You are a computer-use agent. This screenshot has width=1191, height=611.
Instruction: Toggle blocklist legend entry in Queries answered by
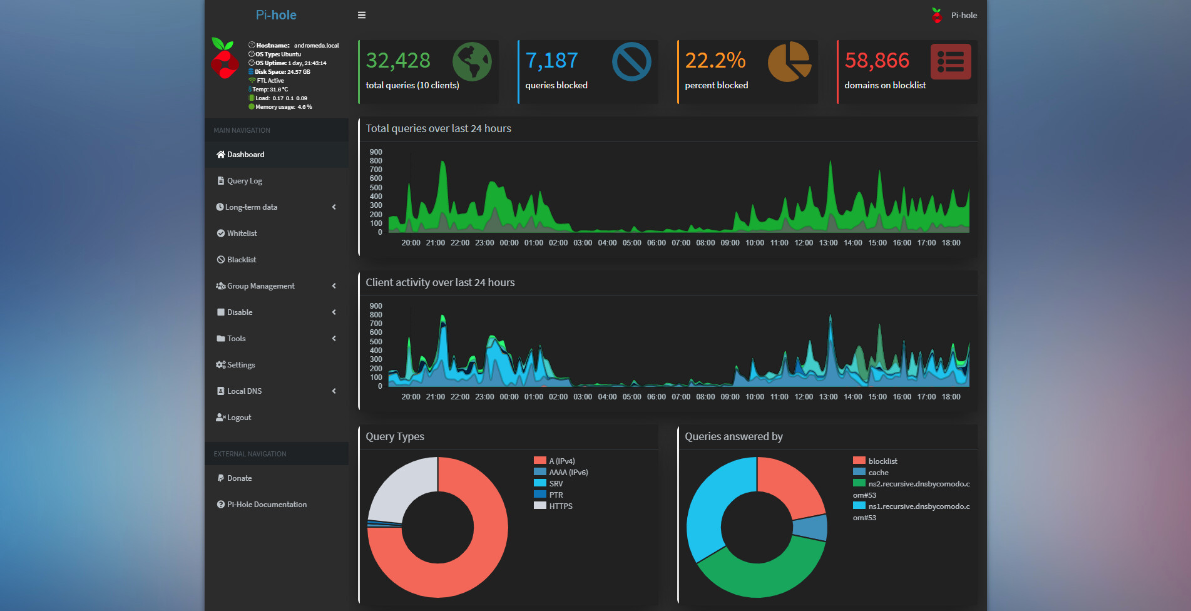[x=882, y=461]
